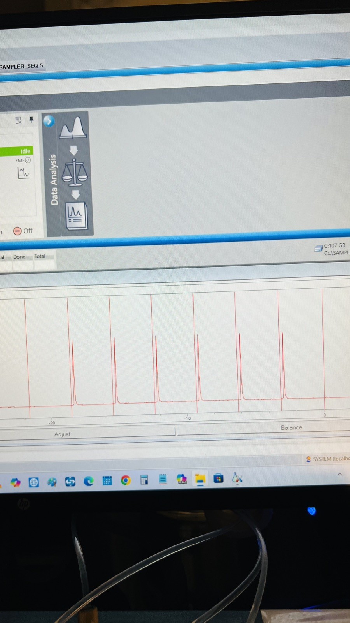Viewport: 350px width, 623px height.
Task: Open the peak integration icon in Data Analysis
Action: point(73,128)
